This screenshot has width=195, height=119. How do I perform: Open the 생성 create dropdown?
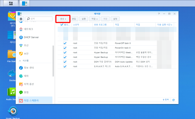click(x=63, y=19)
